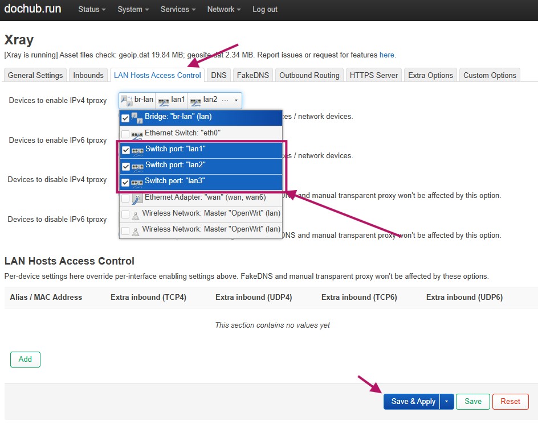Open the System menu
The image size is (538, 425).
tap(133, 10)
